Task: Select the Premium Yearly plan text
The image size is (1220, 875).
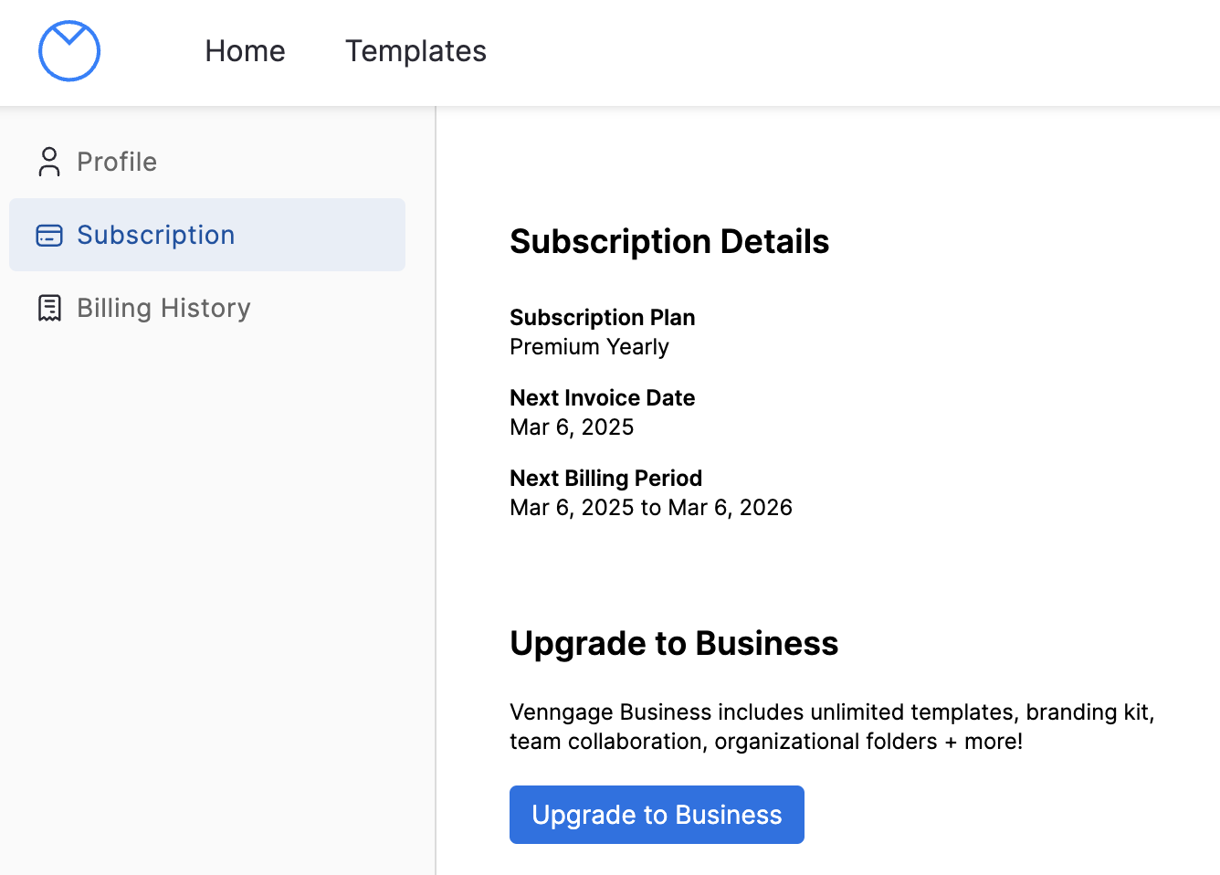Action: (x=589, y=347)
